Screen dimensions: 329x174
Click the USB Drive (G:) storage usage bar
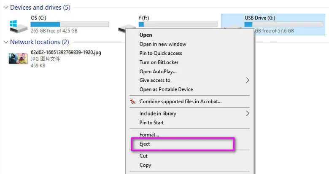coord(284,24)
